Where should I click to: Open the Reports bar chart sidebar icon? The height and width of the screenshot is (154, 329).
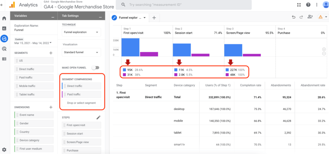[x=4, y=28]
